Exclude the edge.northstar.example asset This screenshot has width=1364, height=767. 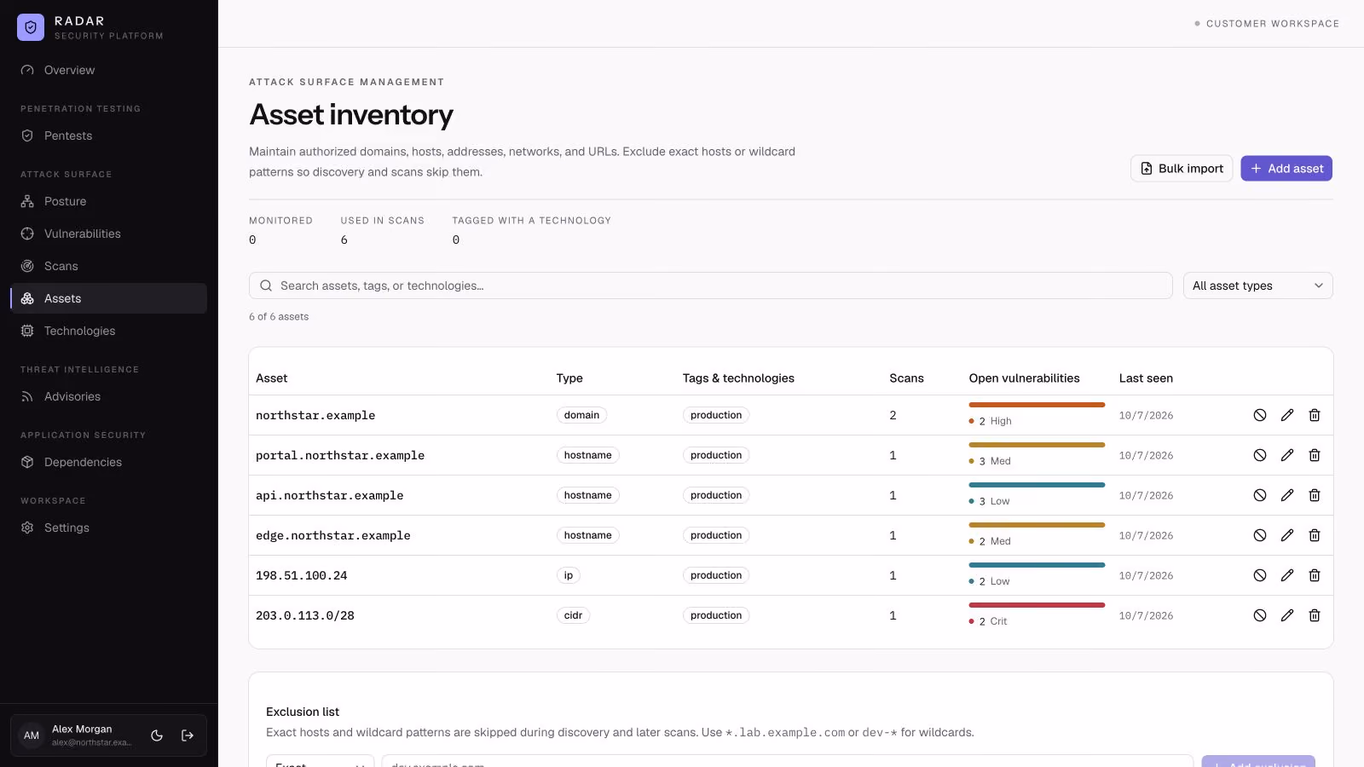tap(1260, 535)
